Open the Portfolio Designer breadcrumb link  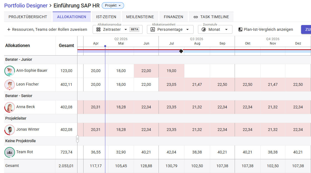tap(26, 6)
